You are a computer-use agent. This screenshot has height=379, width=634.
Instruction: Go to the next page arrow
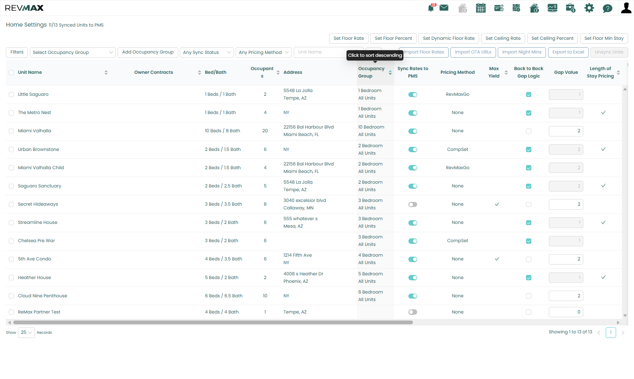623,333
